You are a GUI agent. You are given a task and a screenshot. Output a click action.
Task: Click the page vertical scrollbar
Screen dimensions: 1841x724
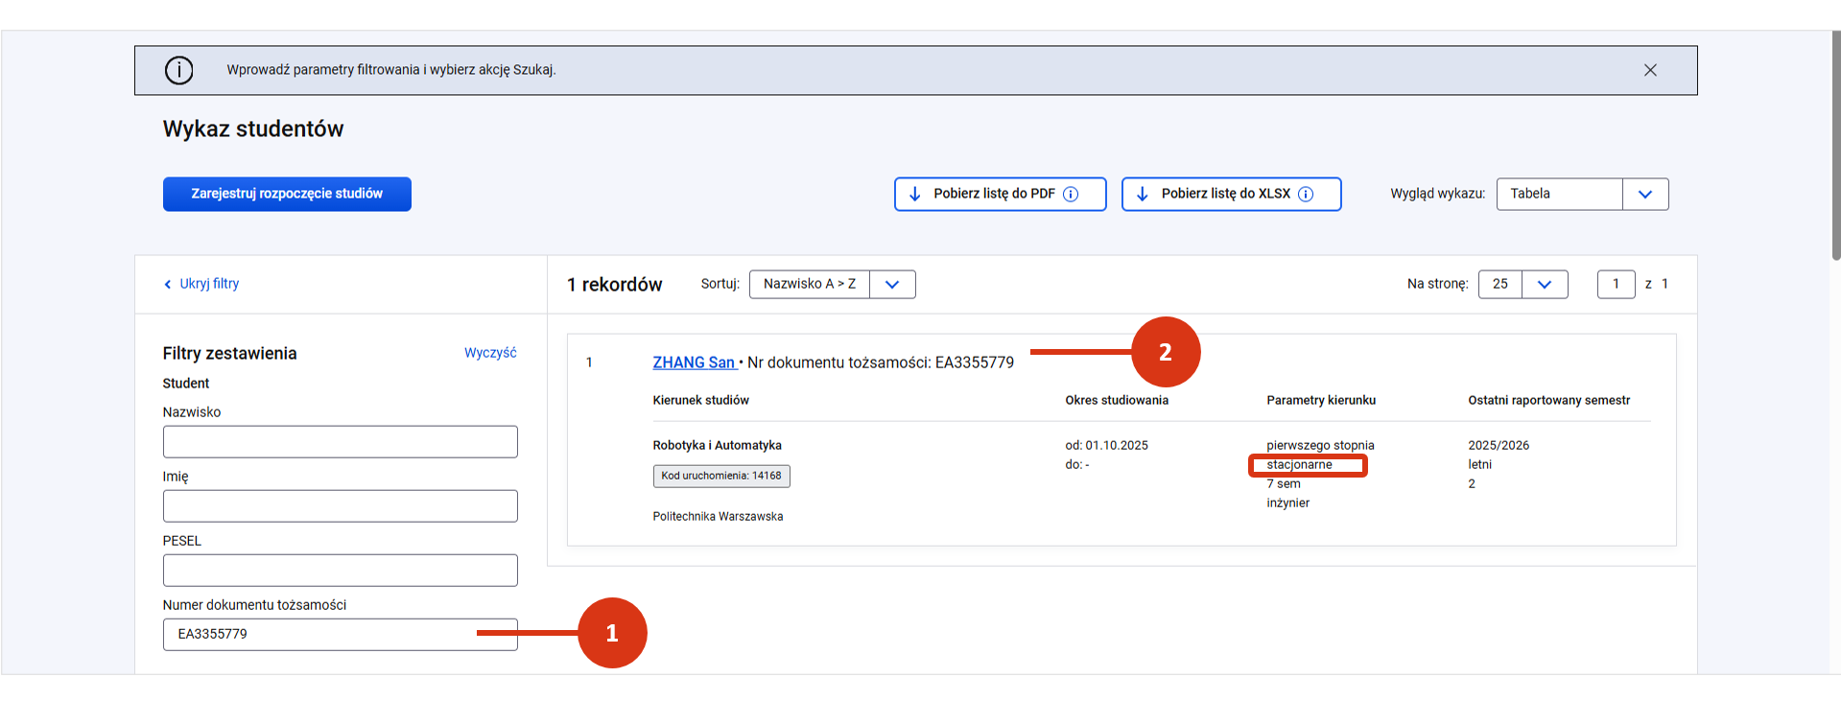pos(1835,144)
